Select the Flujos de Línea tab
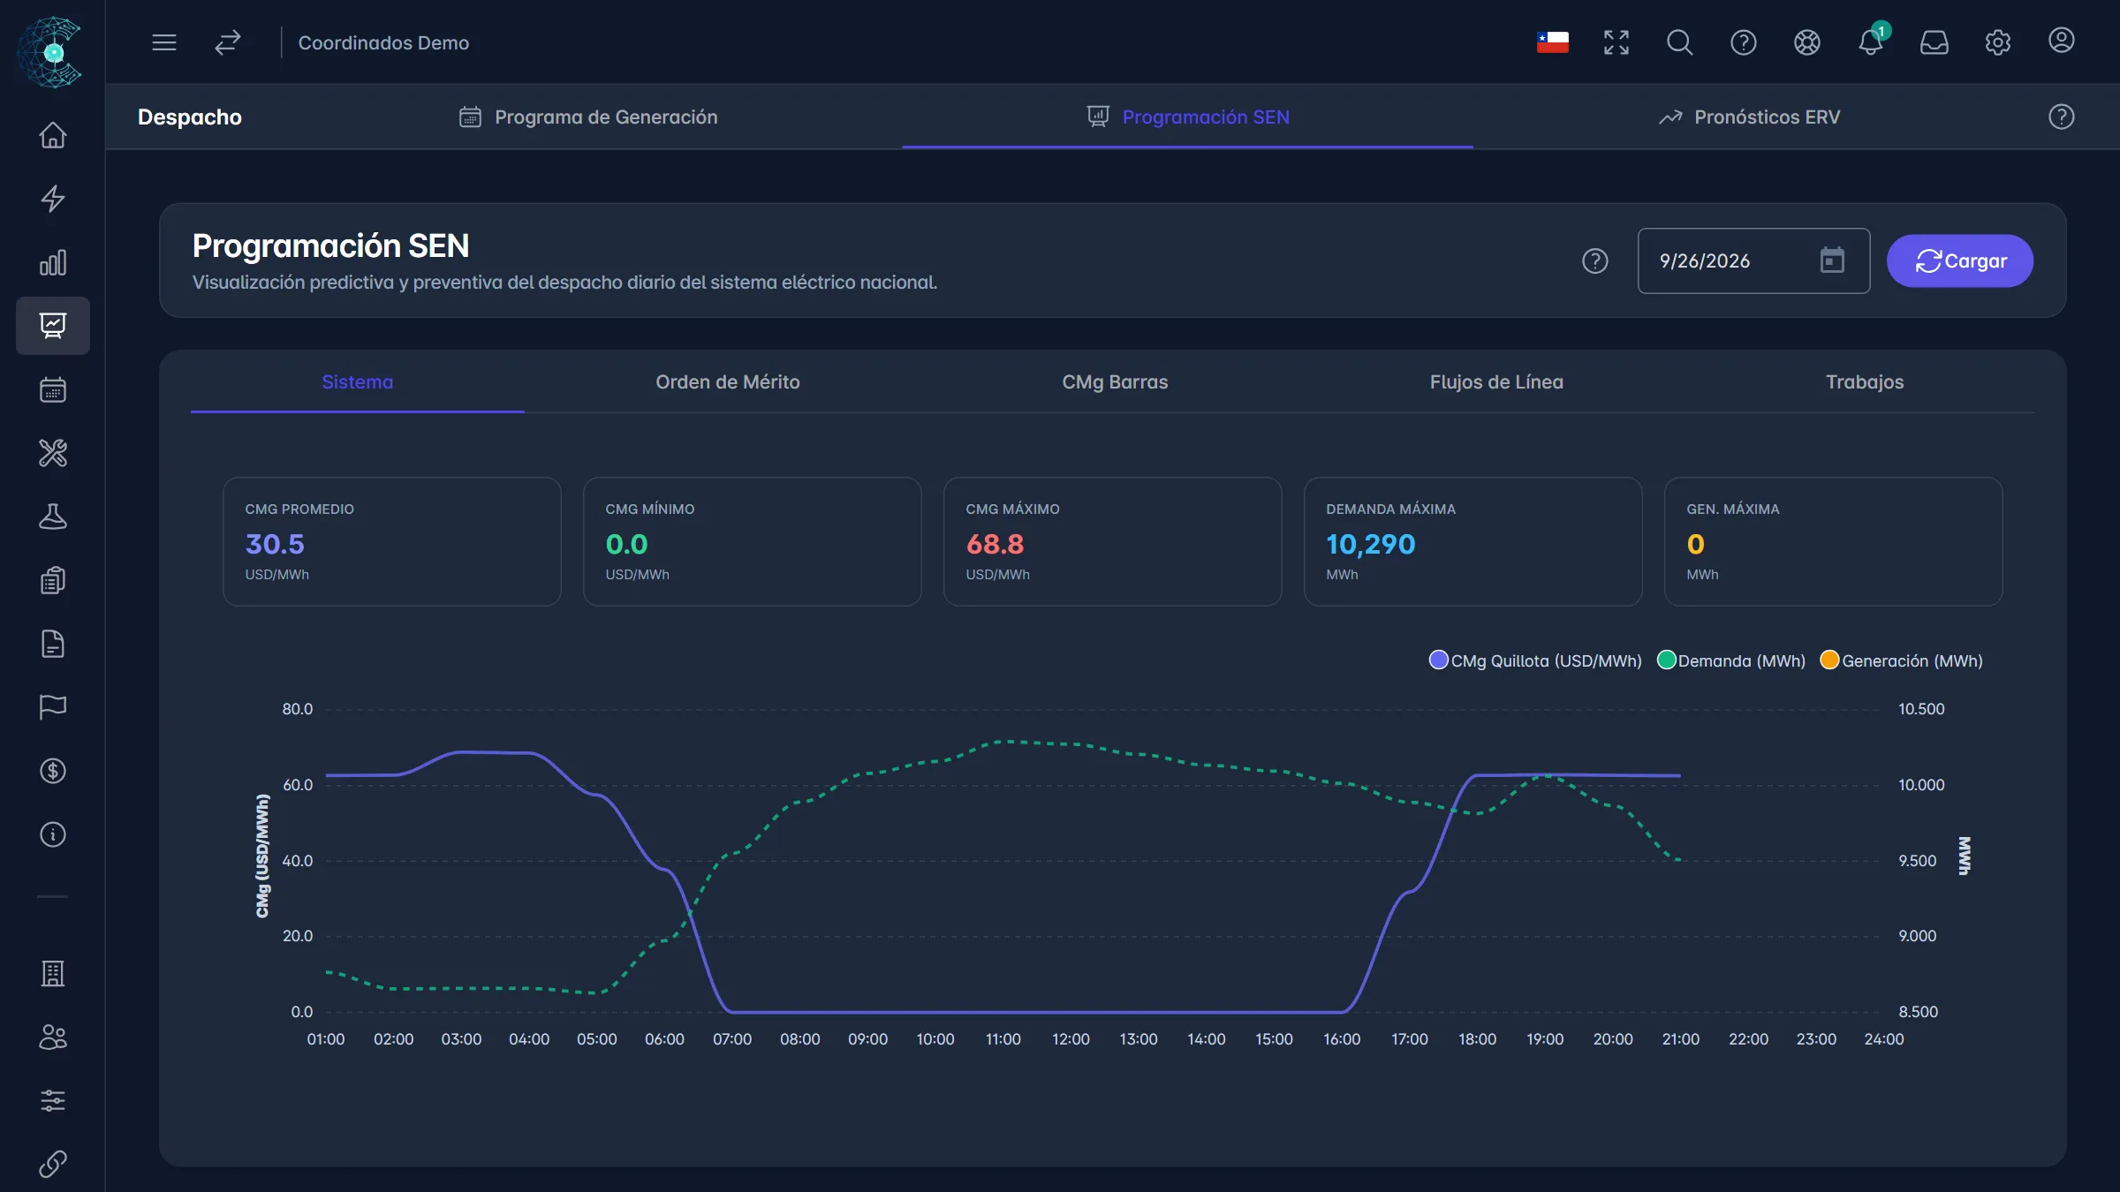 point(1496,382)
